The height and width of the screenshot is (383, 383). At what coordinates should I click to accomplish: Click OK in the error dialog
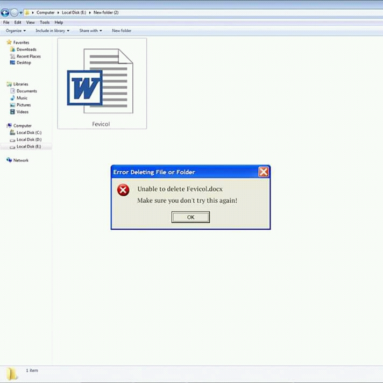(x=190, y=217)
